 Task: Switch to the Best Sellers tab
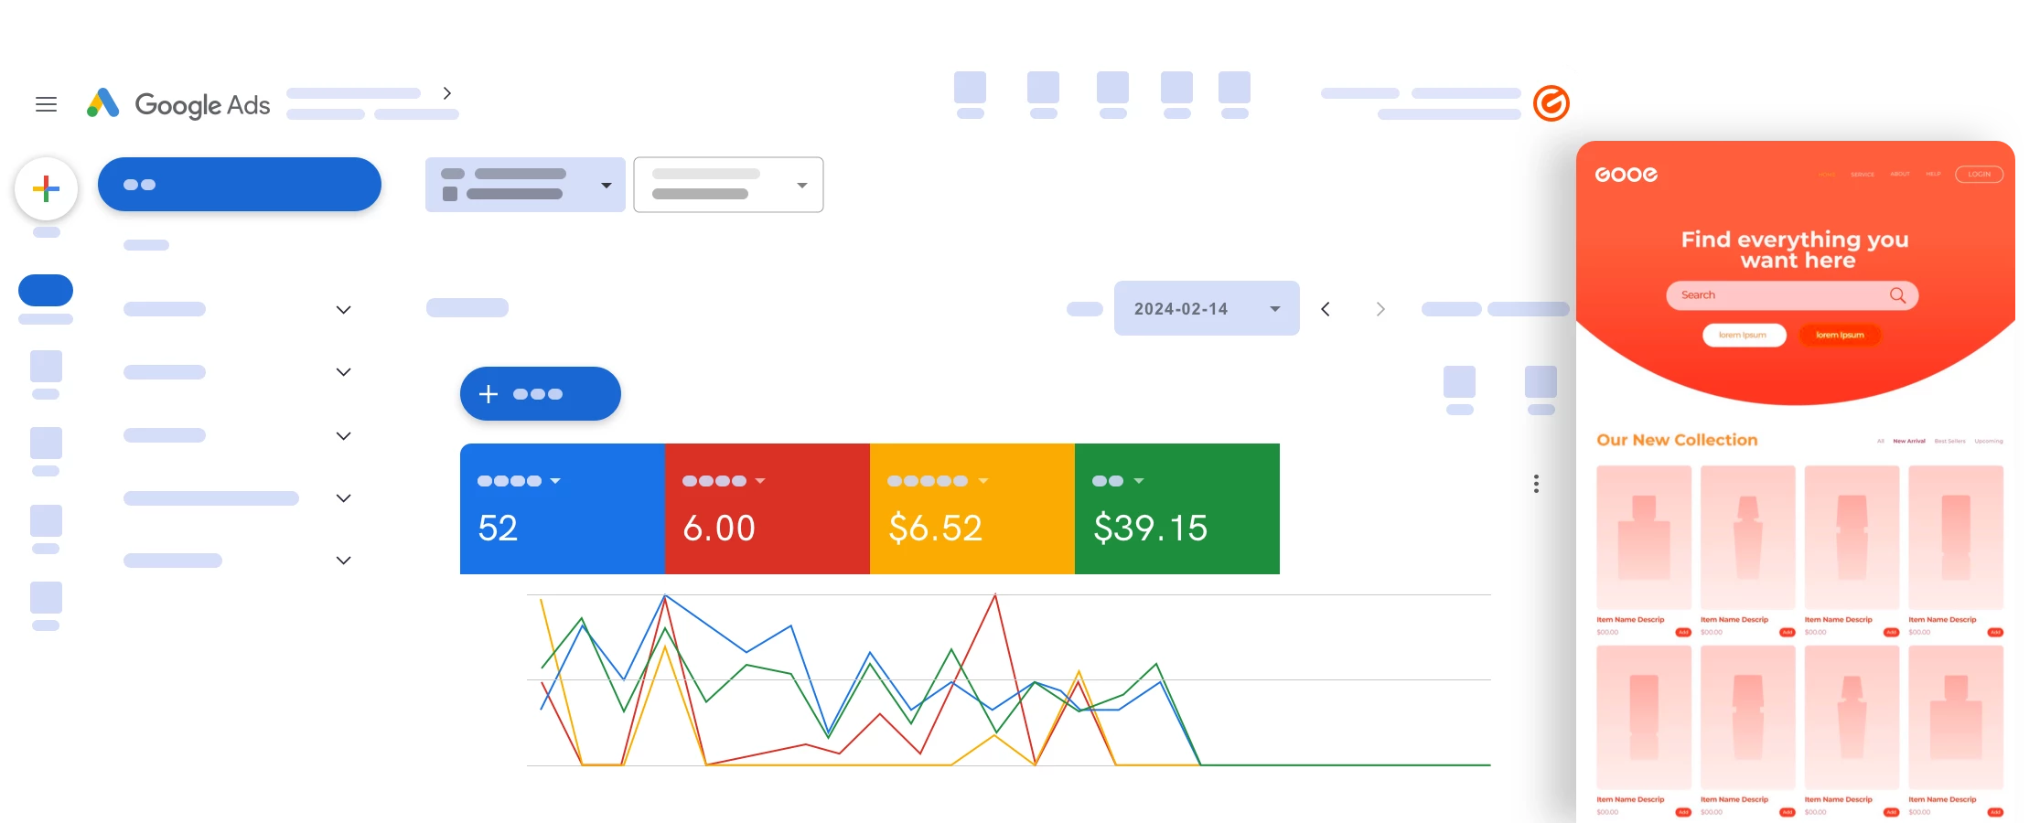[x=1949, y=441]
